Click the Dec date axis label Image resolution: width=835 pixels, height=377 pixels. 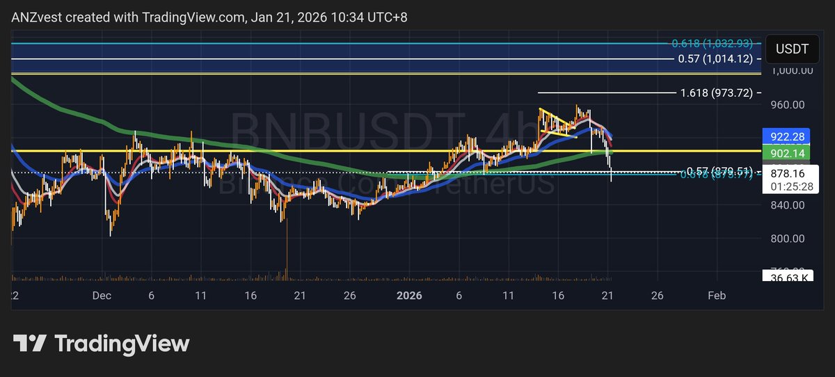(102, 296)
